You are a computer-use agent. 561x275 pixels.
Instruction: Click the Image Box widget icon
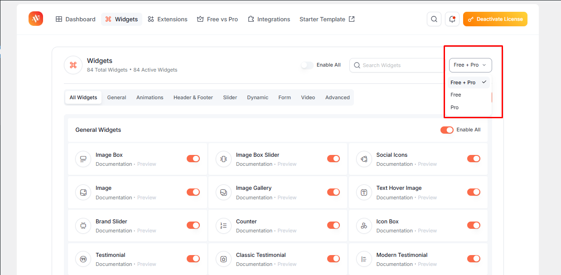coord(83,159)
